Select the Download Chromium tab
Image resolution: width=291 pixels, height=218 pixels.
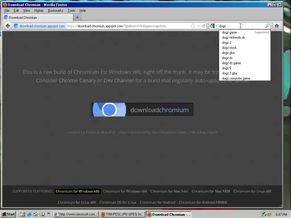pyautogui.click(x=38, y=17)
